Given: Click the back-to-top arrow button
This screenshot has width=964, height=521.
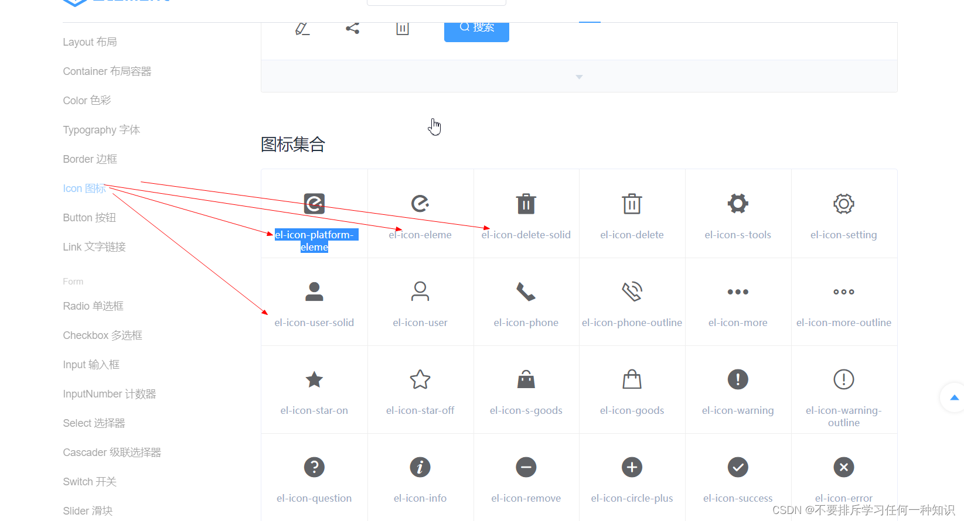Looking at the screenshot, I should (x=953, y=397).
